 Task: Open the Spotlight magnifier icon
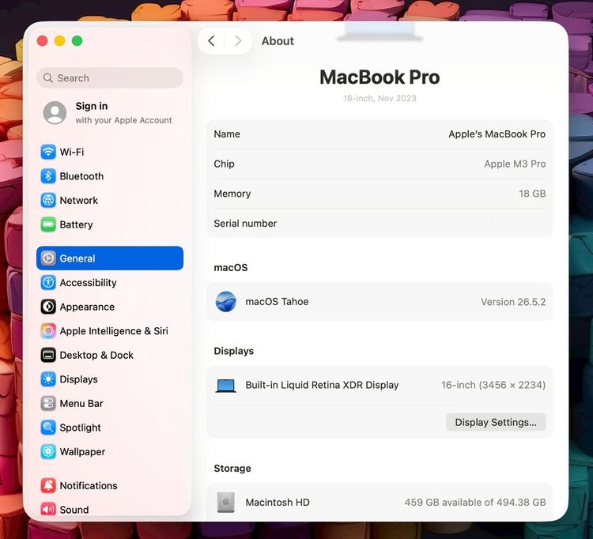pyautogui.click(x=48, y=428)
